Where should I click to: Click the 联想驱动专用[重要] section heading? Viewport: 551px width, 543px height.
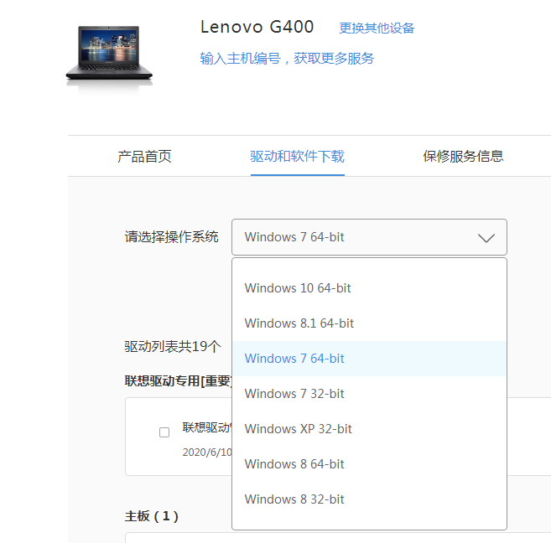[x=178, y=380]
